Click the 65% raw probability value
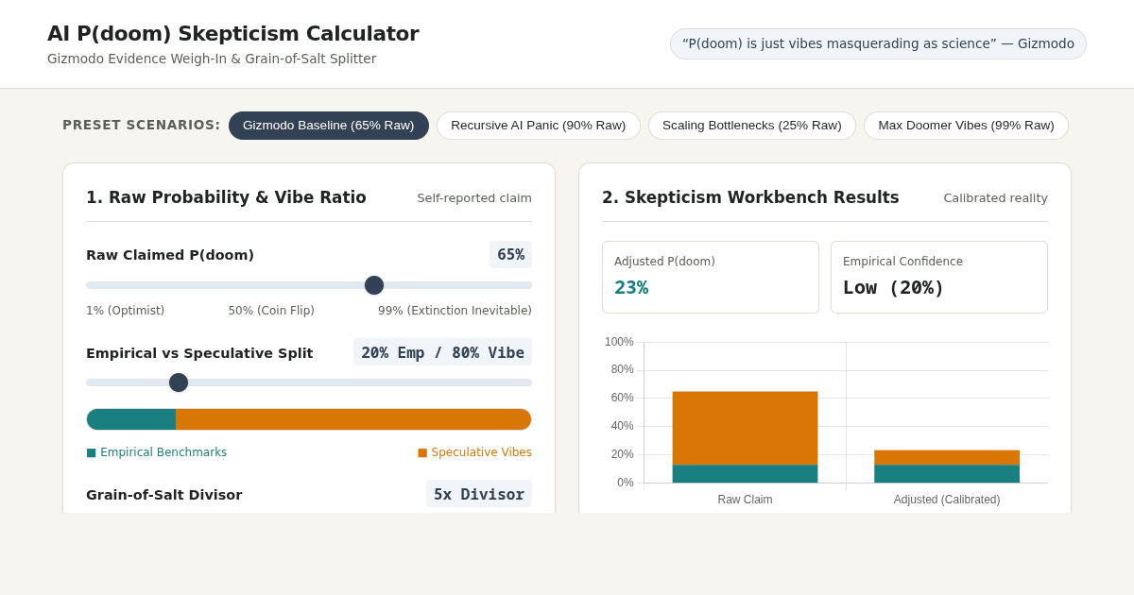Screen dimensions: 1134x595 pyautogui.click(x=510, y=255)
